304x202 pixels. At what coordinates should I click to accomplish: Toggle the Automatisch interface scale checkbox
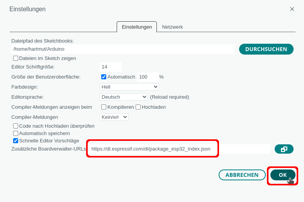point(104,77)
